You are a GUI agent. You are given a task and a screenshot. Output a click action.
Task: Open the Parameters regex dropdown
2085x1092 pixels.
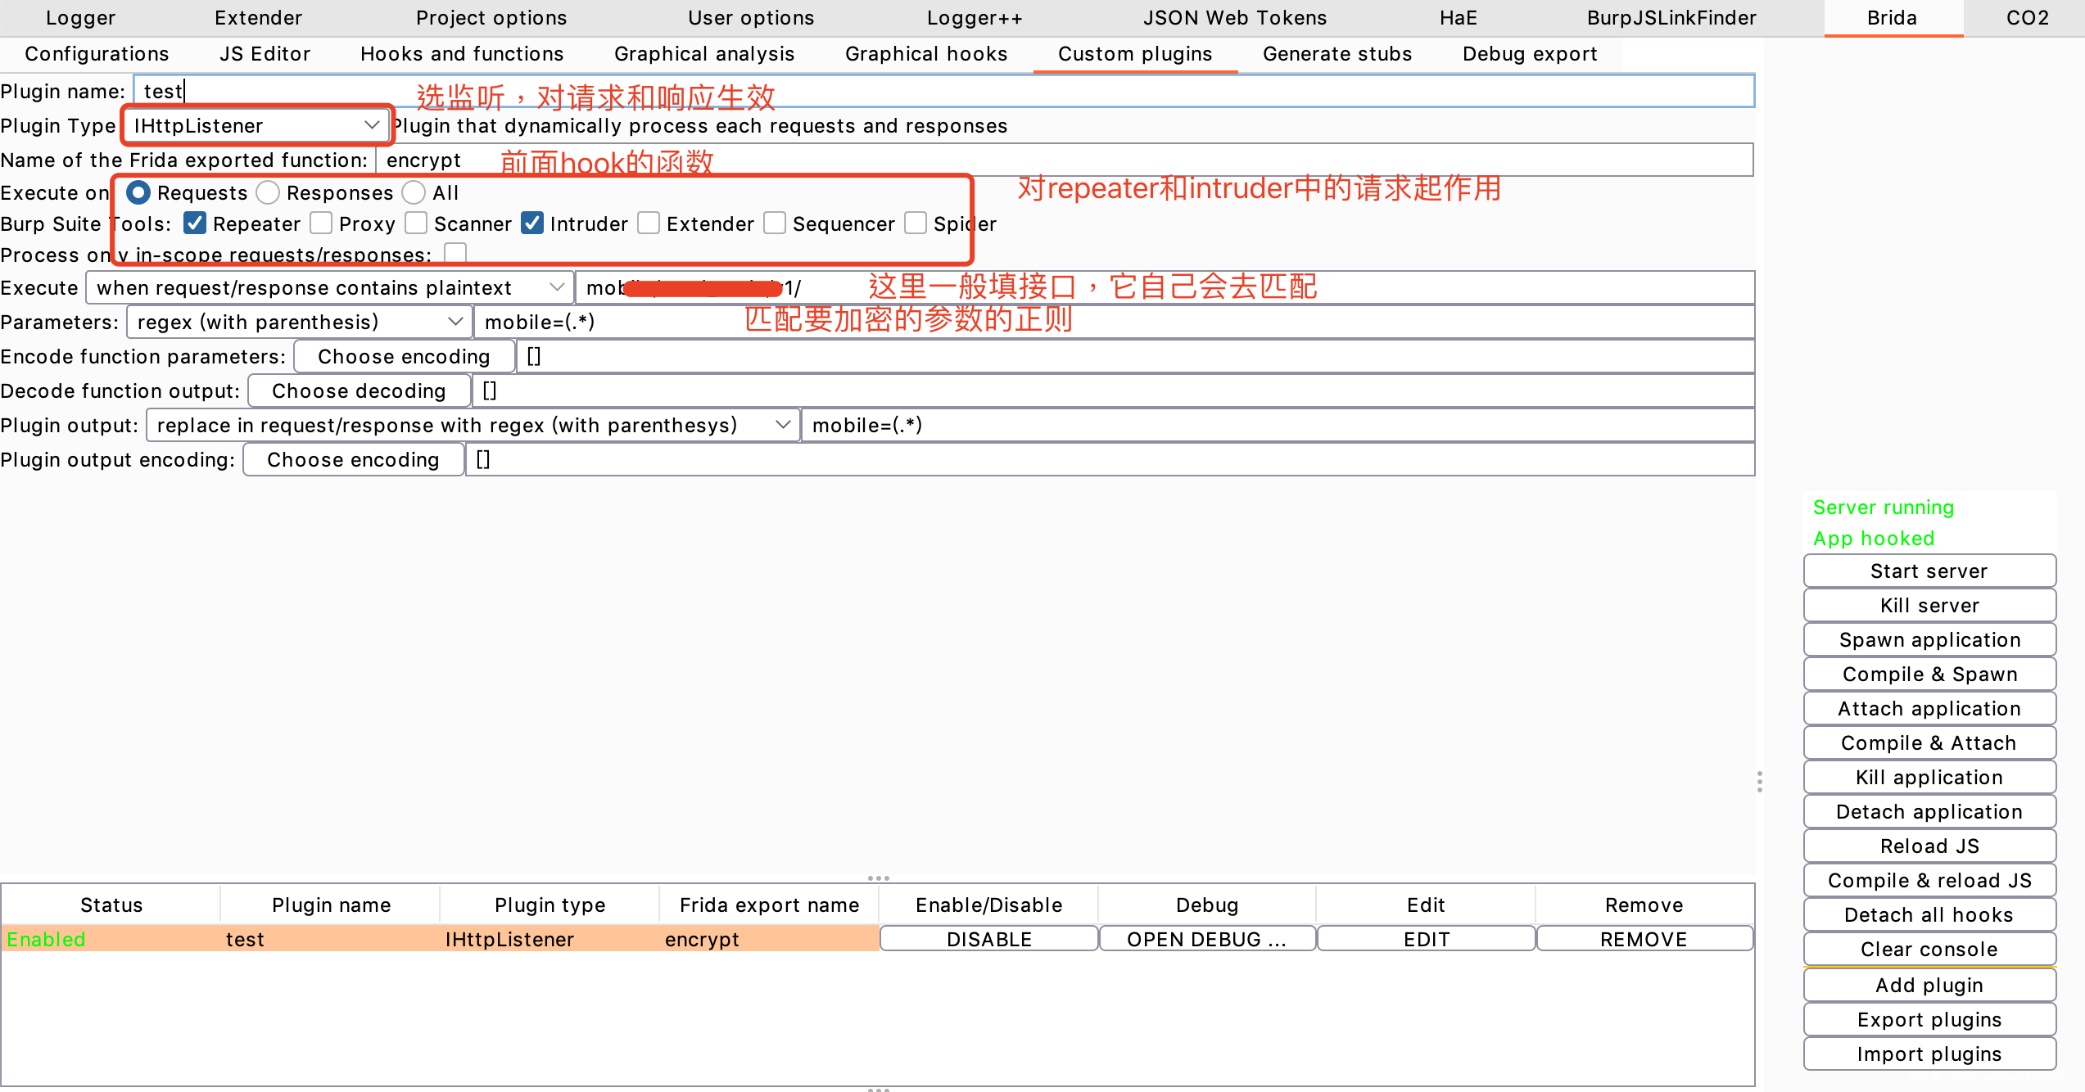point(299,322)
